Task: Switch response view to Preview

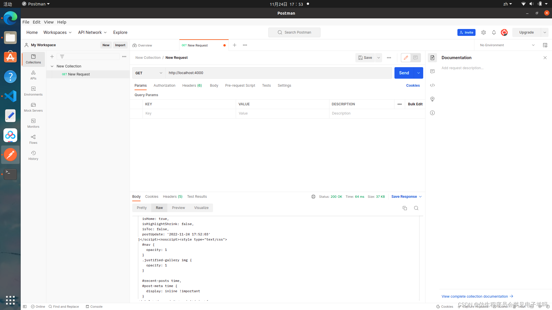Action: click(179, 208)
